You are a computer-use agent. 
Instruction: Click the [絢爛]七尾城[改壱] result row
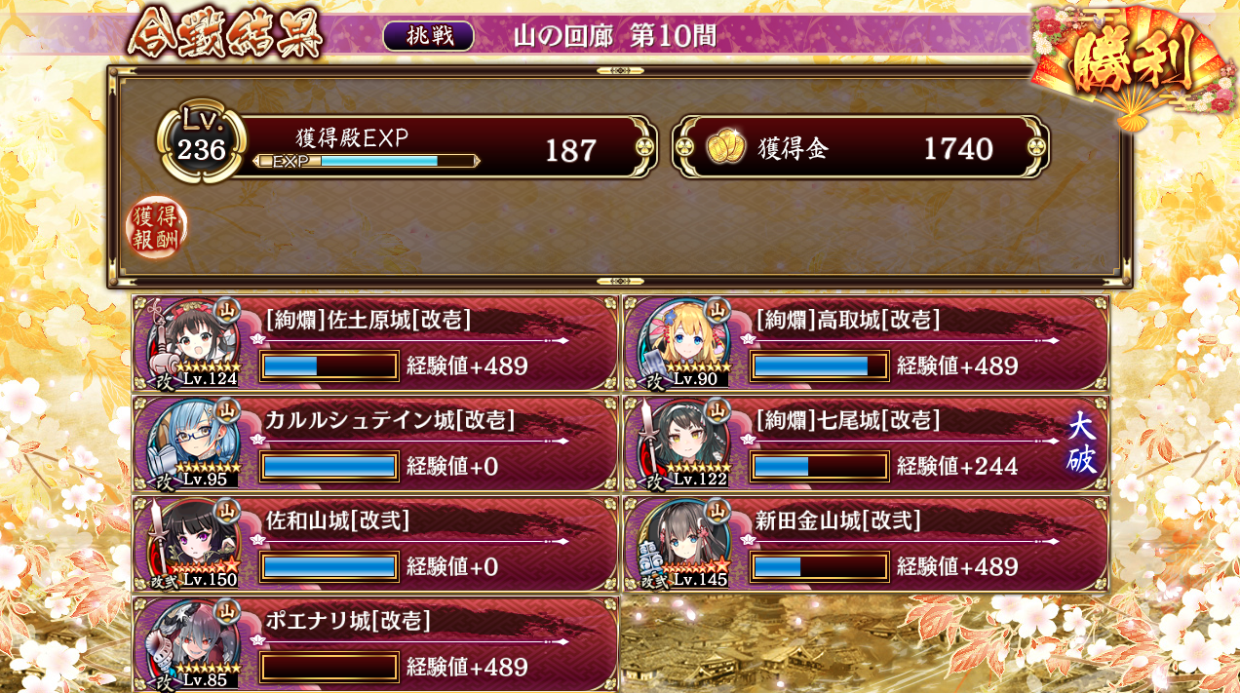[866, 443]
